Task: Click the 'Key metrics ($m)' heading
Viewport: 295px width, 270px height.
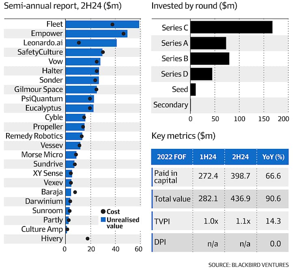Action: coord(183,136)
